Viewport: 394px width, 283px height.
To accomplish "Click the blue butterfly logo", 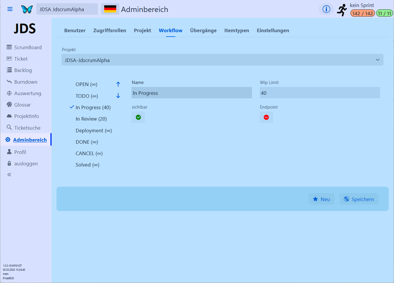I will (x=27, y=9).
